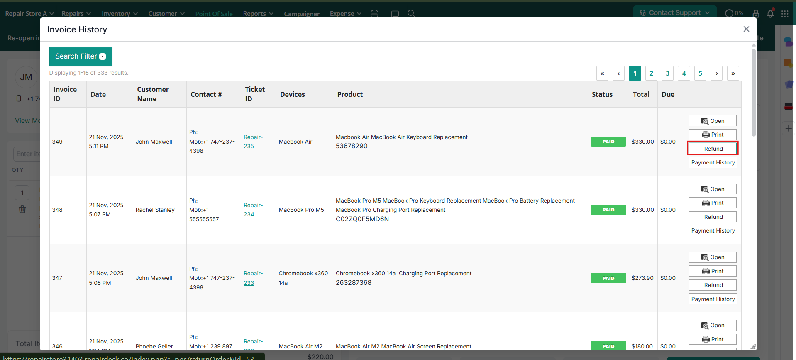Click the search magnifier icon in navbar
The height and width of the screenshot is (360, 796).
click(x=411, y=13)
